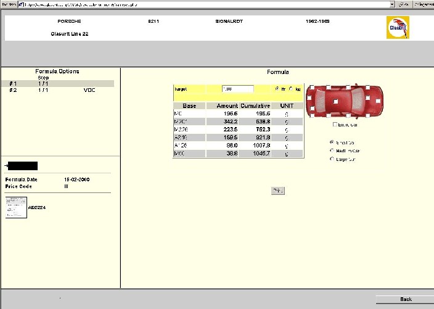This screenshot has width=434, height=309.
Task: Click the amount value 342.2
Action: click(x=231, y=122)
